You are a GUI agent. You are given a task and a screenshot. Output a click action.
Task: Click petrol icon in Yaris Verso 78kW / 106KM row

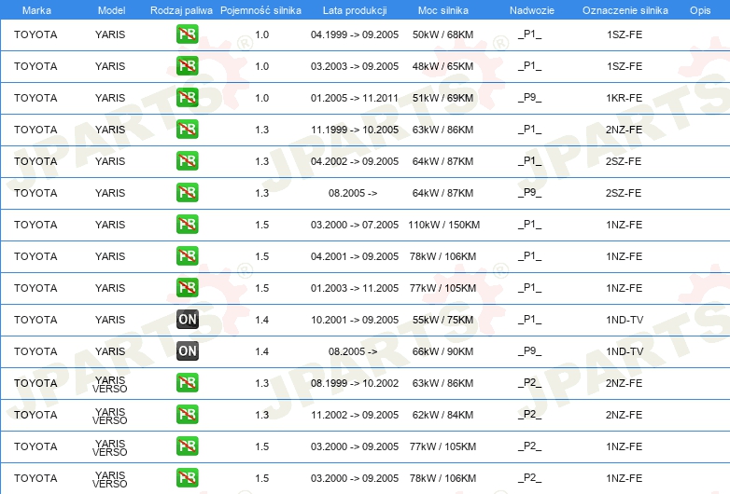click(x=187, y=477)
